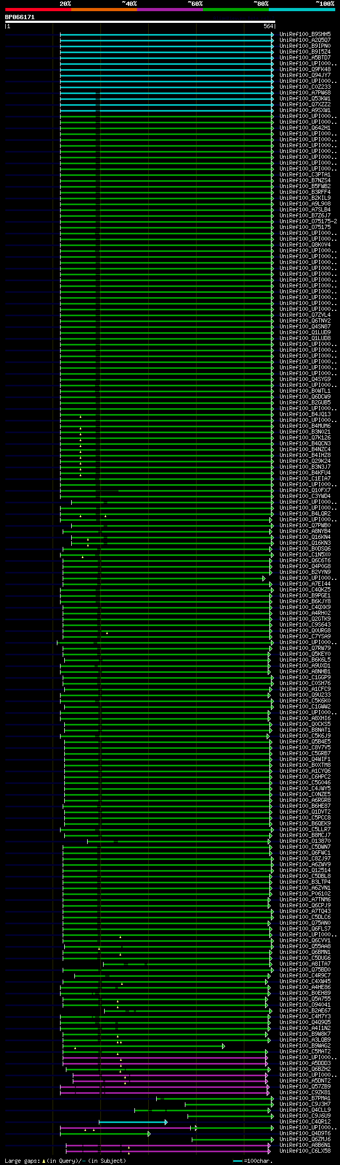
Task: Click hit label UniRef100_Q7K126
Action: point(305,438)
